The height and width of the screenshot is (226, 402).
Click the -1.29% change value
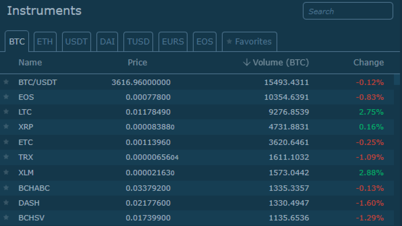[x=370, y=218]
